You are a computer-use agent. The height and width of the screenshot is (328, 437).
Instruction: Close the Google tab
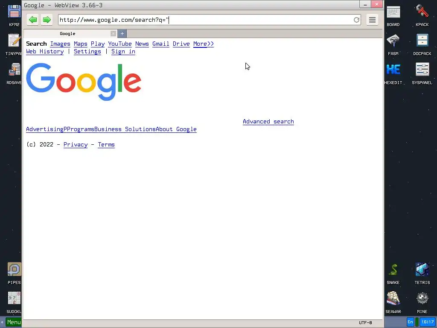point(113,33)
